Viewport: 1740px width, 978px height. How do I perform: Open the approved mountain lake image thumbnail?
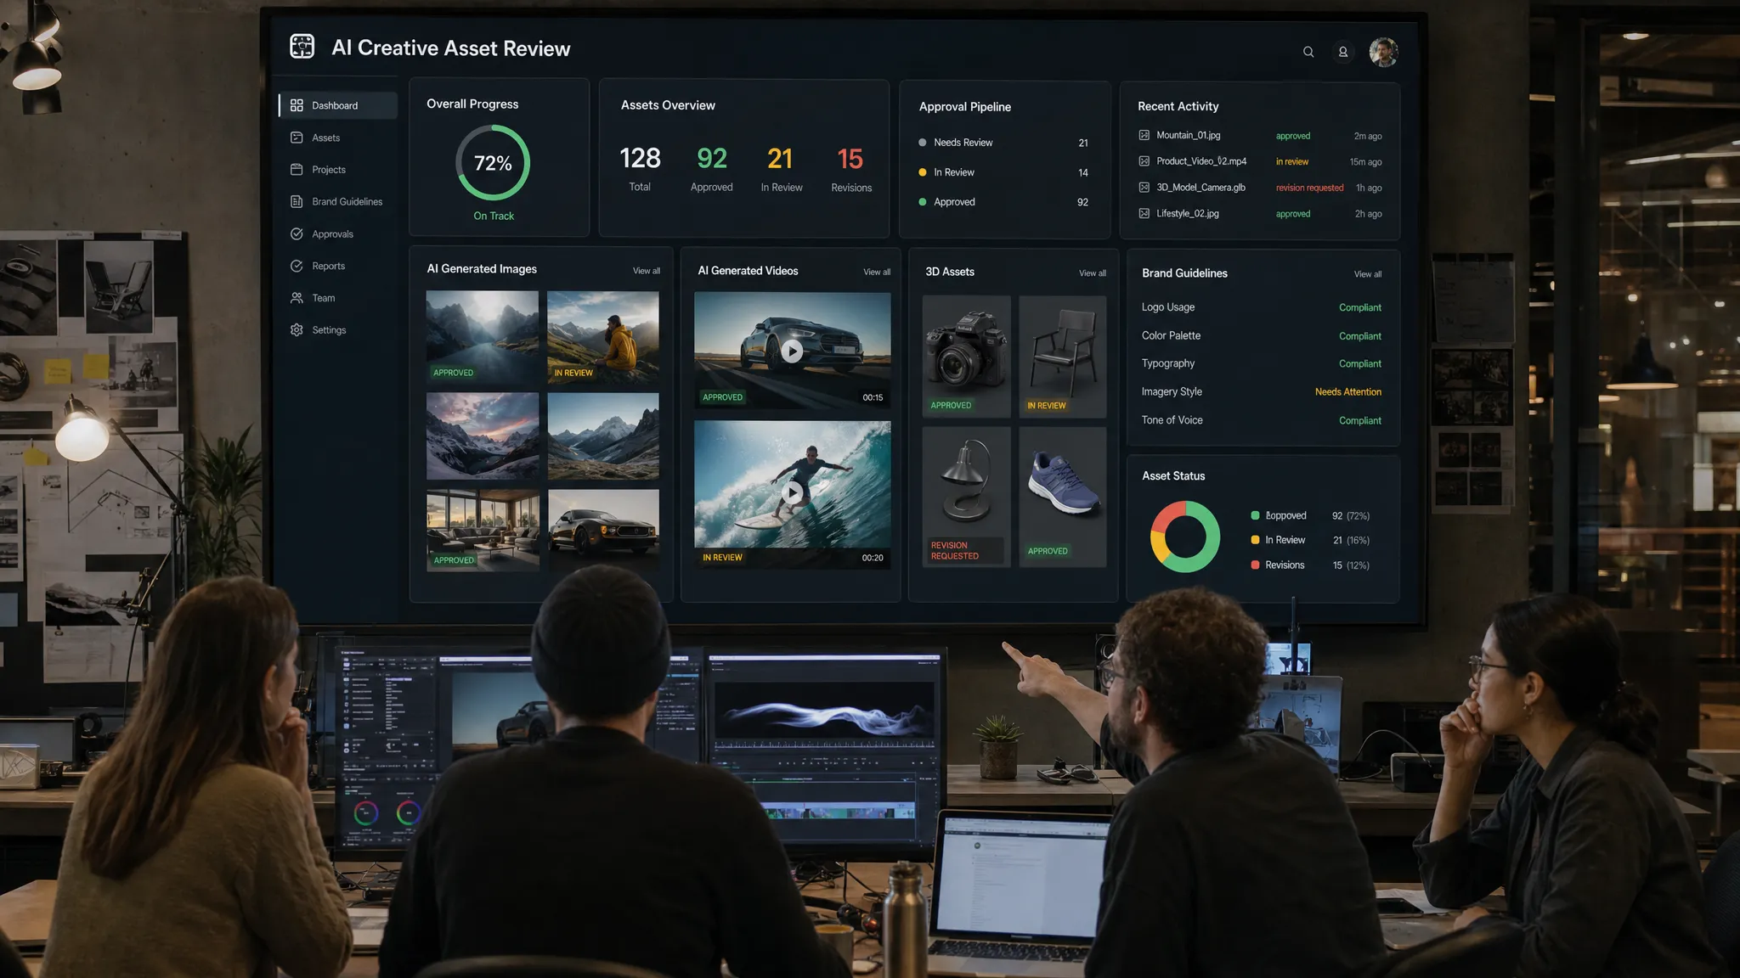[x=482, y=337]
